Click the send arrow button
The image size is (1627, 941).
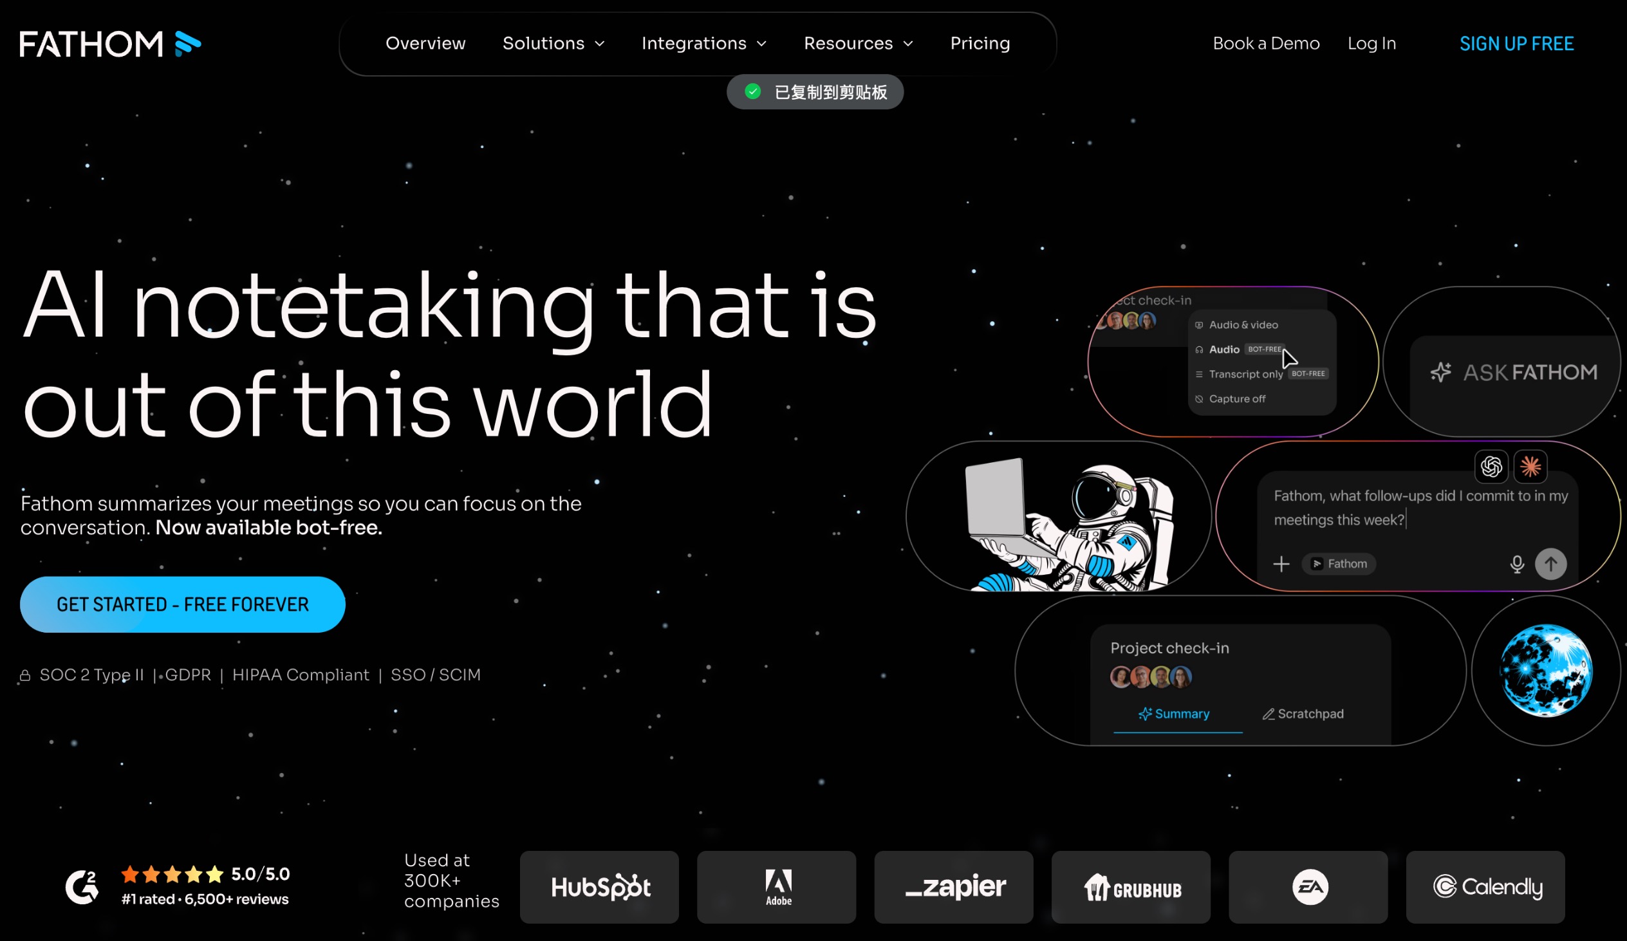pos(1550,564)
